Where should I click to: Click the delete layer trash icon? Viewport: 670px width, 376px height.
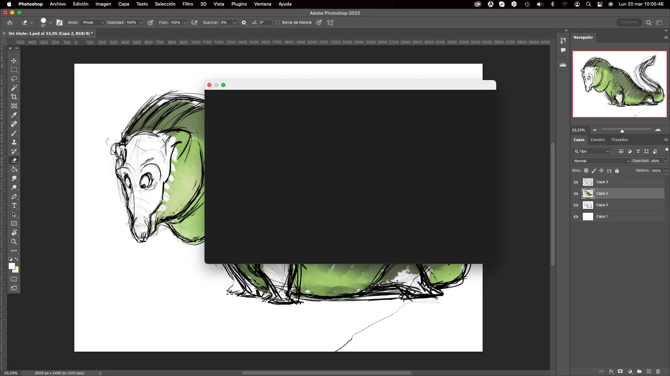[x=658, y=371]
